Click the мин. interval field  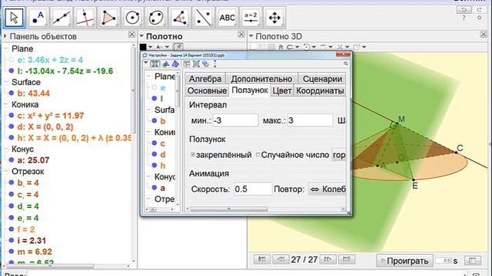235,120
